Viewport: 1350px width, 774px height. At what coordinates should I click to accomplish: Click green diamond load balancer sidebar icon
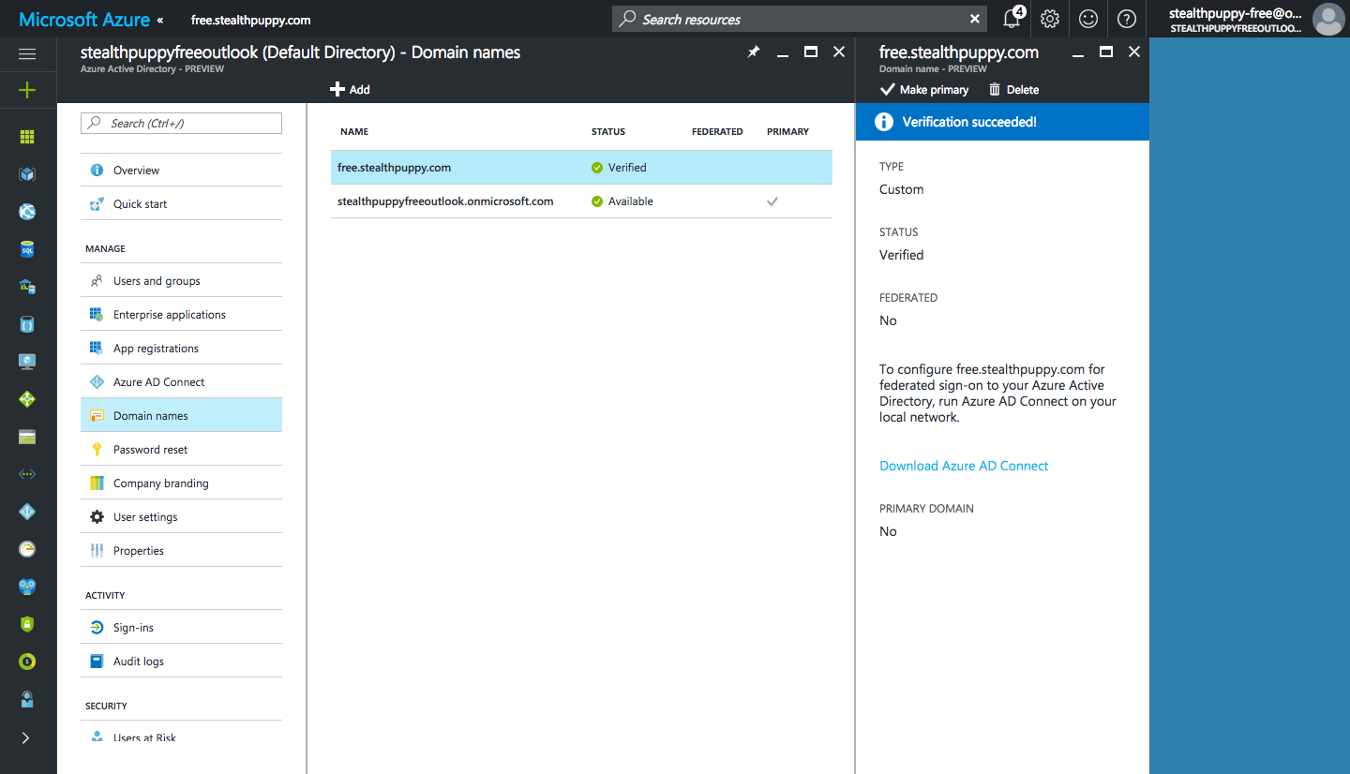[27, 399]
